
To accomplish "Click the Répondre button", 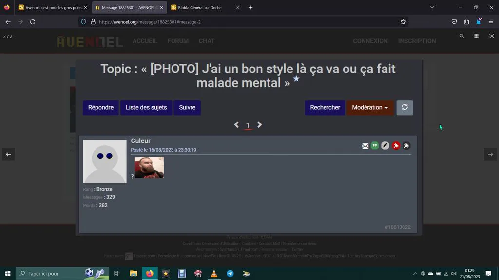I will (x=101, y=107).
